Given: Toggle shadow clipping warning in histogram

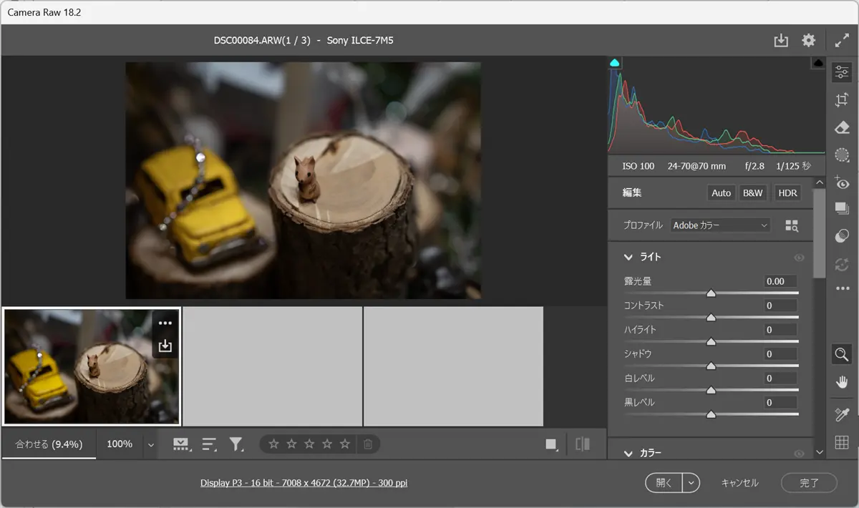Looking at the screenshot, I should click(614, 64).
